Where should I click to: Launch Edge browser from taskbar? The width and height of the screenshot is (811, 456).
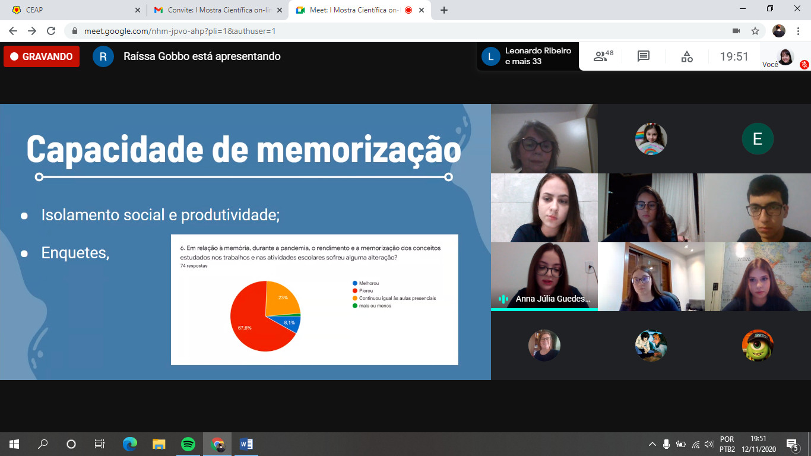[130, 444]
